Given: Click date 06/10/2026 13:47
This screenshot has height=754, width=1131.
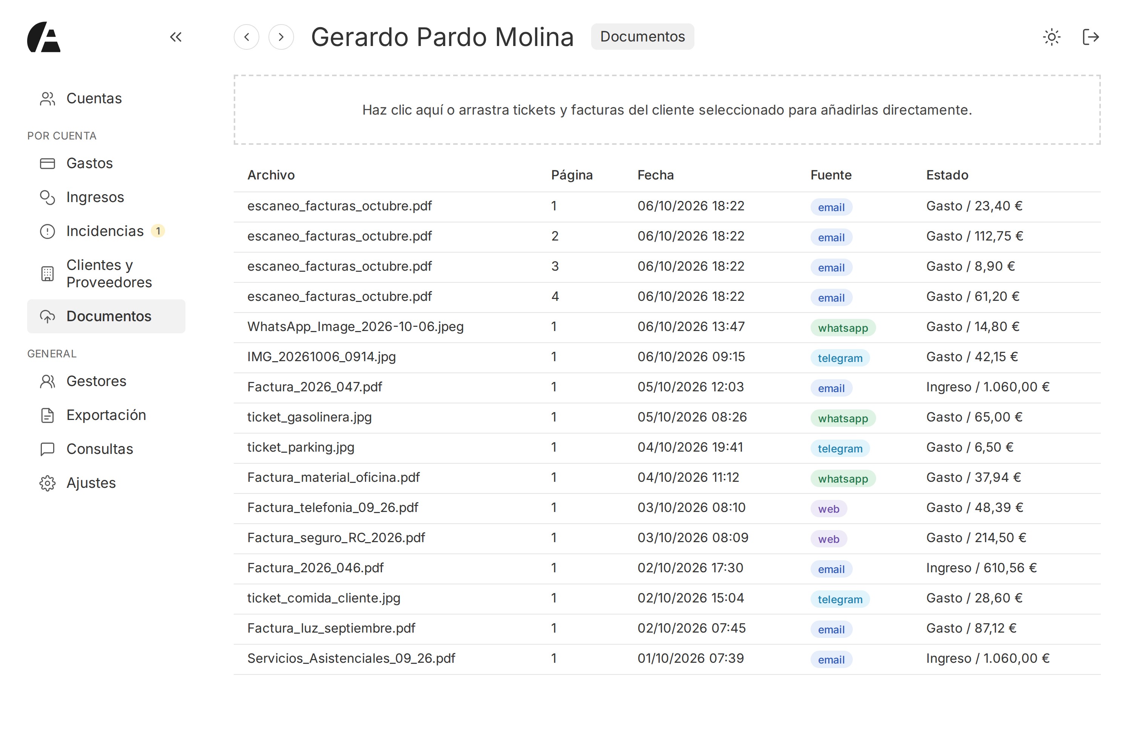Looking at the screenshot, I should tap(691, 326).
